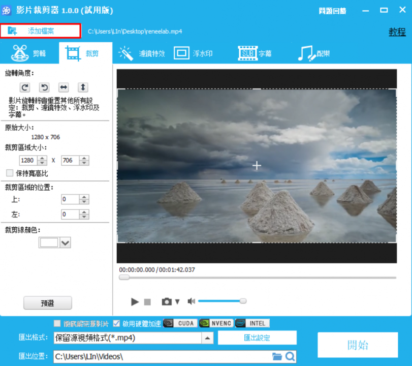Toggle 啟用硬體加速 checkbox
The width and height of the screenshot is (412, 366).
pyautogui.click(x=116, y=323)
